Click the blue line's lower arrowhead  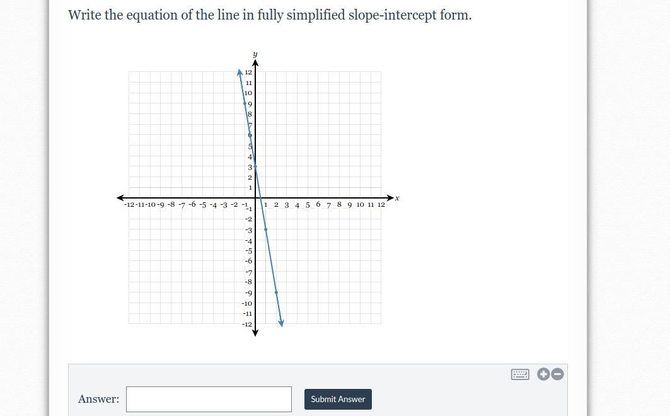[x=281, y=323]
